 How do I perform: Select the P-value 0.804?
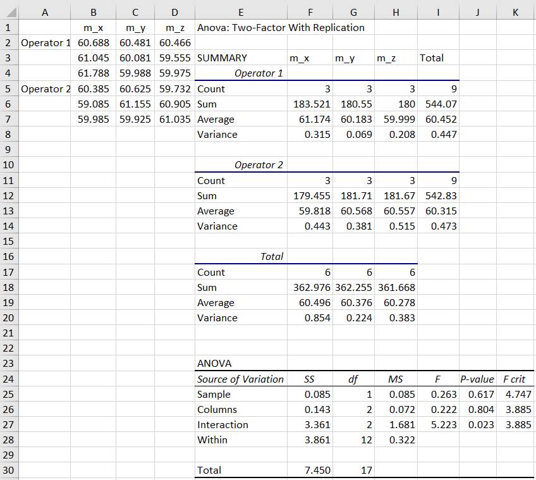tap(481, 410)
